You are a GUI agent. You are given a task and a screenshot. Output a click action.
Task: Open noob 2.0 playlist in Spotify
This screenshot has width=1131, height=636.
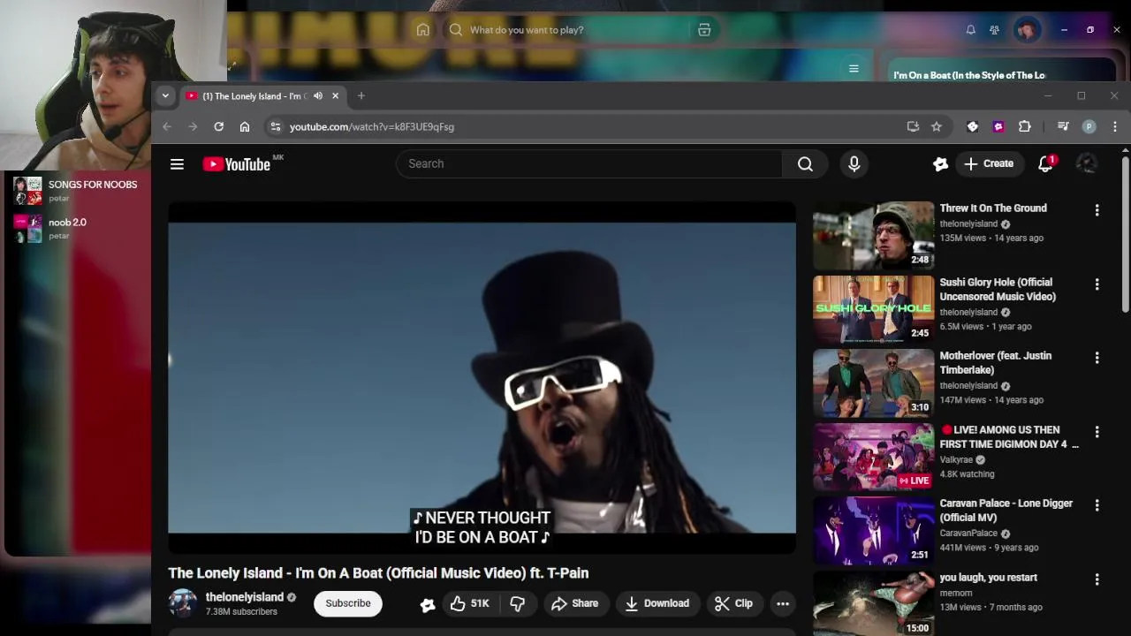[x=76, y=228]
